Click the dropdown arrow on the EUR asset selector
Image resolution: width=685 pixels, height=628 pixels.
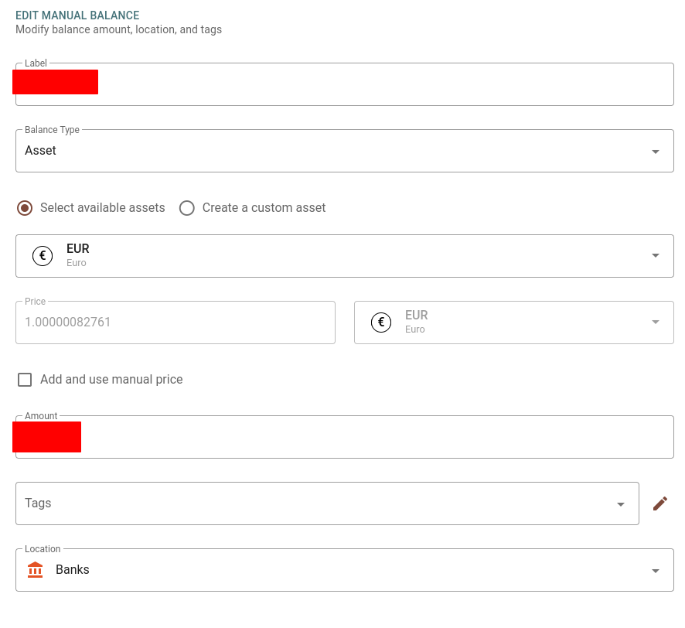point(655,255)
